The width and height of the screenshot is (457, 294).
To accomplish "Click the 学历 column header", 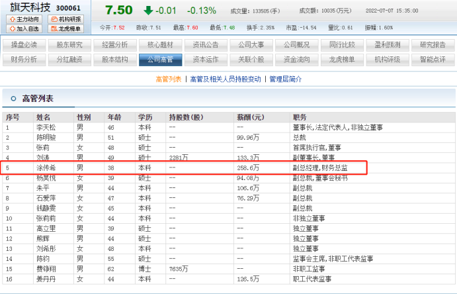I will tap(145, 118).
